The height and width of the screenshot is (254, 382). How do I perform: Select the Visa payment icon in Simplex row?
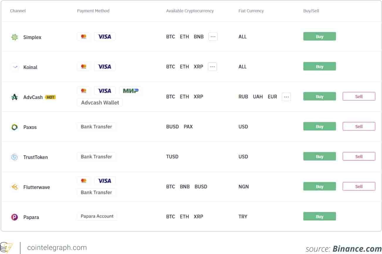[x=104, y=37]
